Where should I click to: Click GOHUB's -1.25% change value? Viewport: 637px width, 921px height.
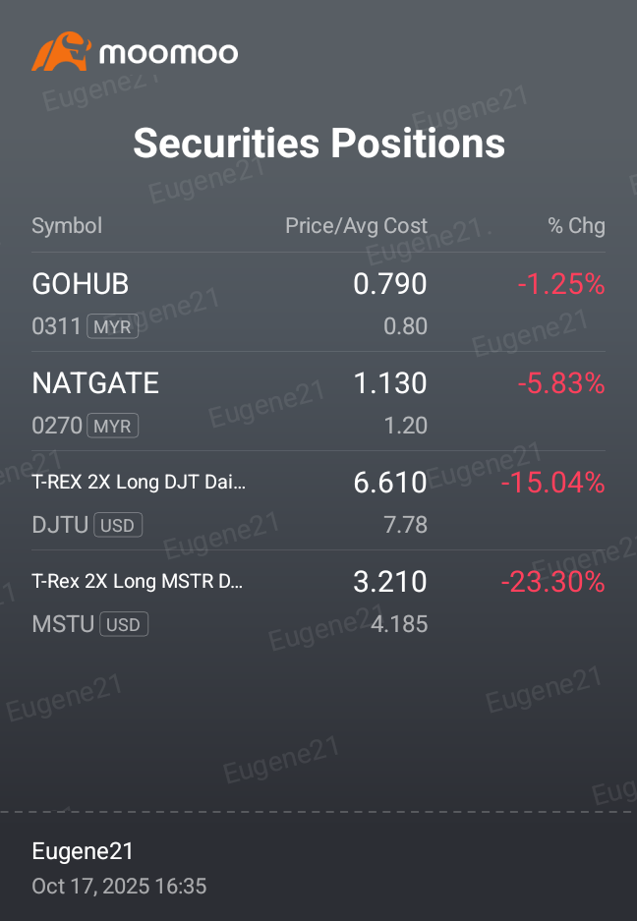click(561, 284)
